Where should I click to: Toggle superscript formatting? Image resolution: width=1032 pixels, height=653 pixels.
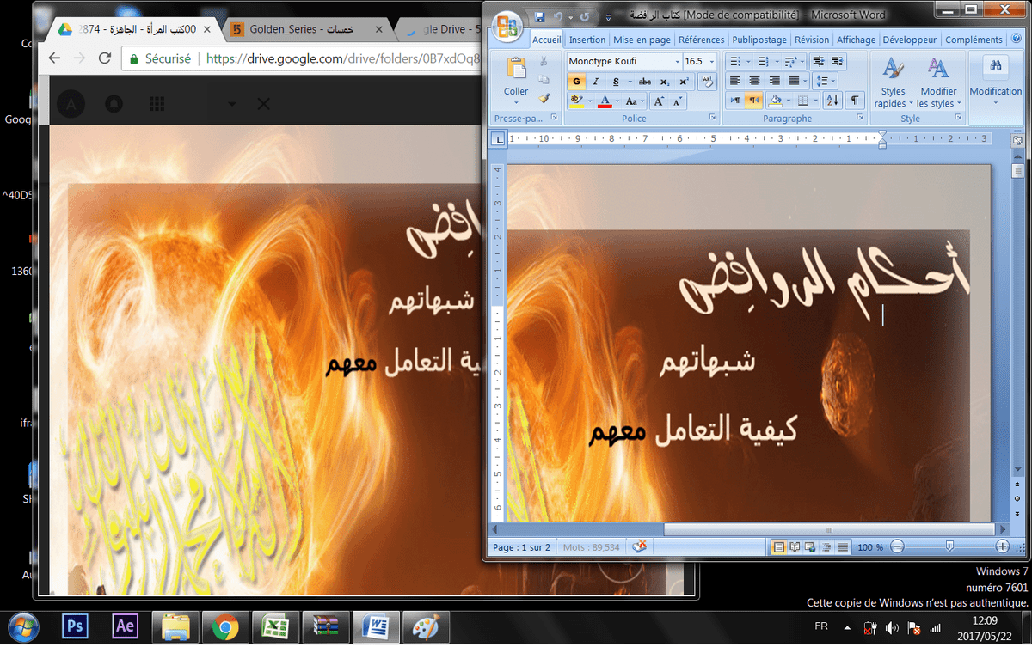pos(684,82)
